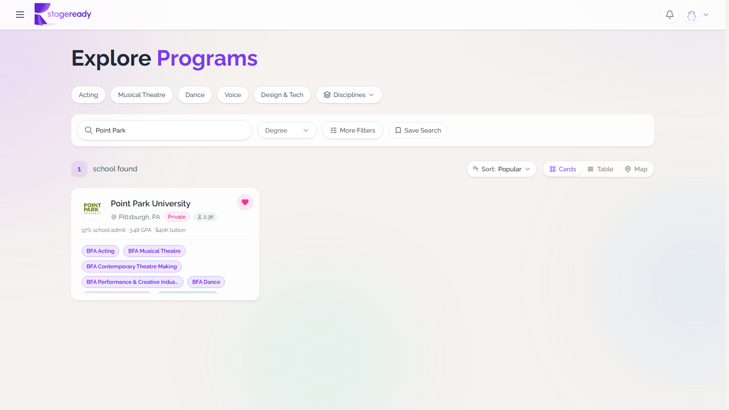Unfavorite Point Park University with the heart
This screenshot has width=729, height=410.
(x=245, y=202)
